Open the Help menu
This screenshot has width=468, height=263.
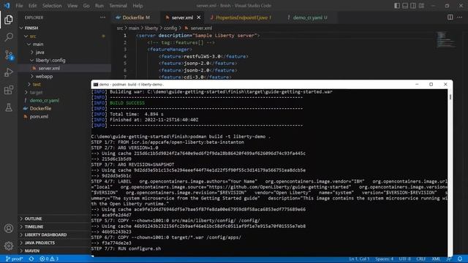point(137,6)
